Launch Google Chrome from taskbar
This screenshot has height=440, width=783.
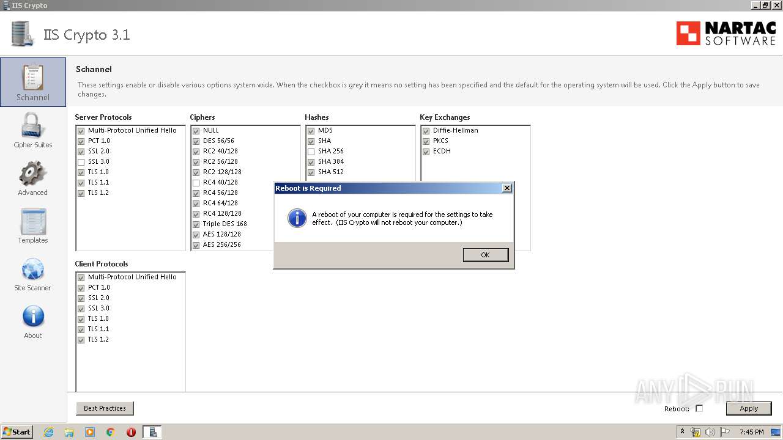[110, 432]
